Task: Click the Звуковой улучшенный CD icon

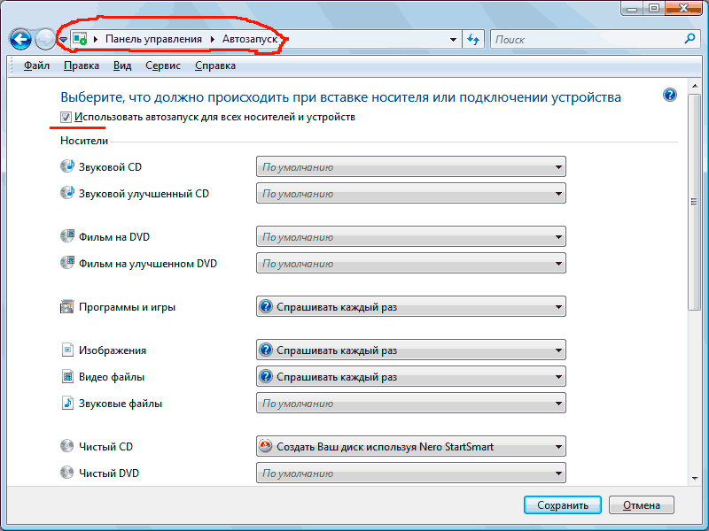Action: point(67,193)
